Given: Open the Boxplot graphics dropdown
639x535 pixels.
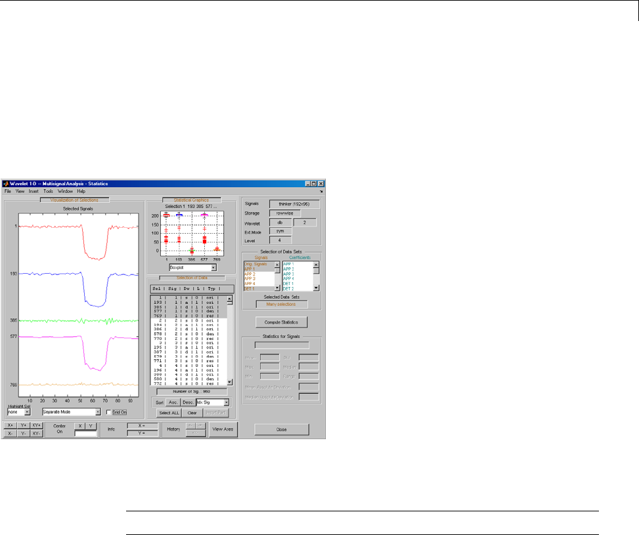Looking at the screenshot, I should pos(213,268).
